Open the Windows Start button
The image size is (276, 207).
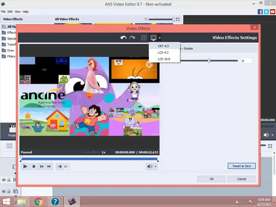pos(6,202)
